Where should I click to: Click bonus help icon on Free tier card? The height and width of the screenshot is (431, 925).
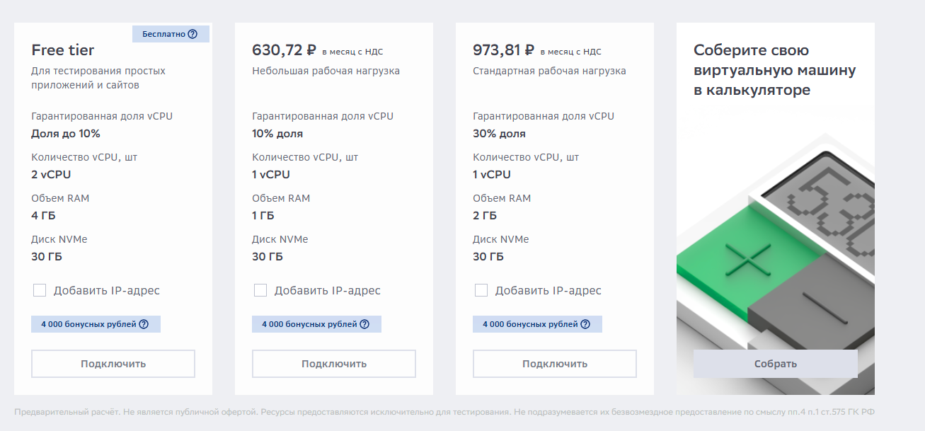coord(144,324)
